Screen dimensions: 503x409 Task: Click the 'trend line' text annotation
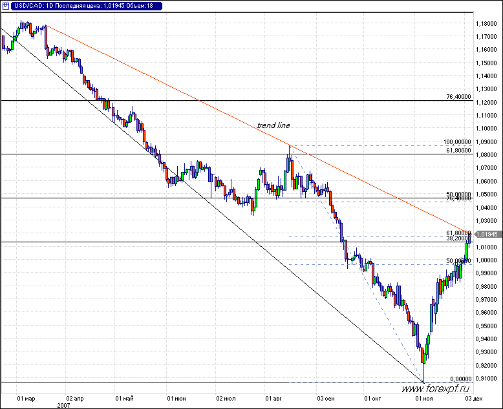click(x=273, y=125)
